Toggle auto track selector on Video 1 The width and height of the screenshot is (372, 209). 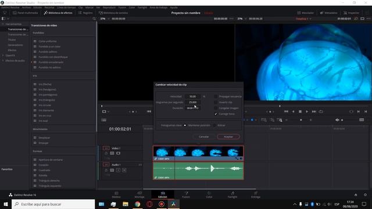pos(112,153)
